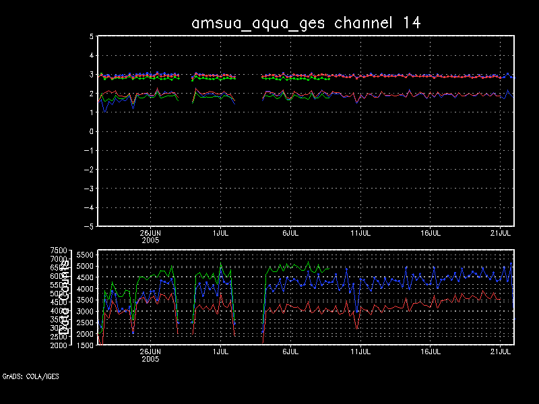Select the 7500 label on lower chart axis

77,250
